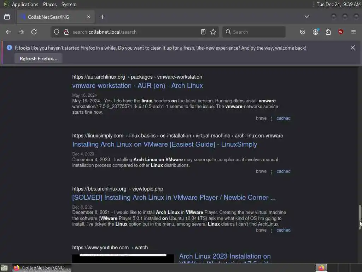Open the Places menu
This screenshot has height=272, width=362.
click(50, 4)
